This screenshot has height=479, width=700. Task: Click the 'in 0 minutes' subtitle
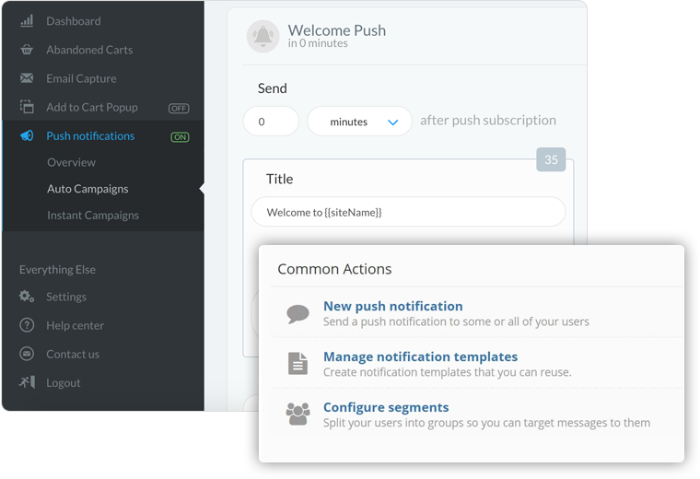(318, 43)
